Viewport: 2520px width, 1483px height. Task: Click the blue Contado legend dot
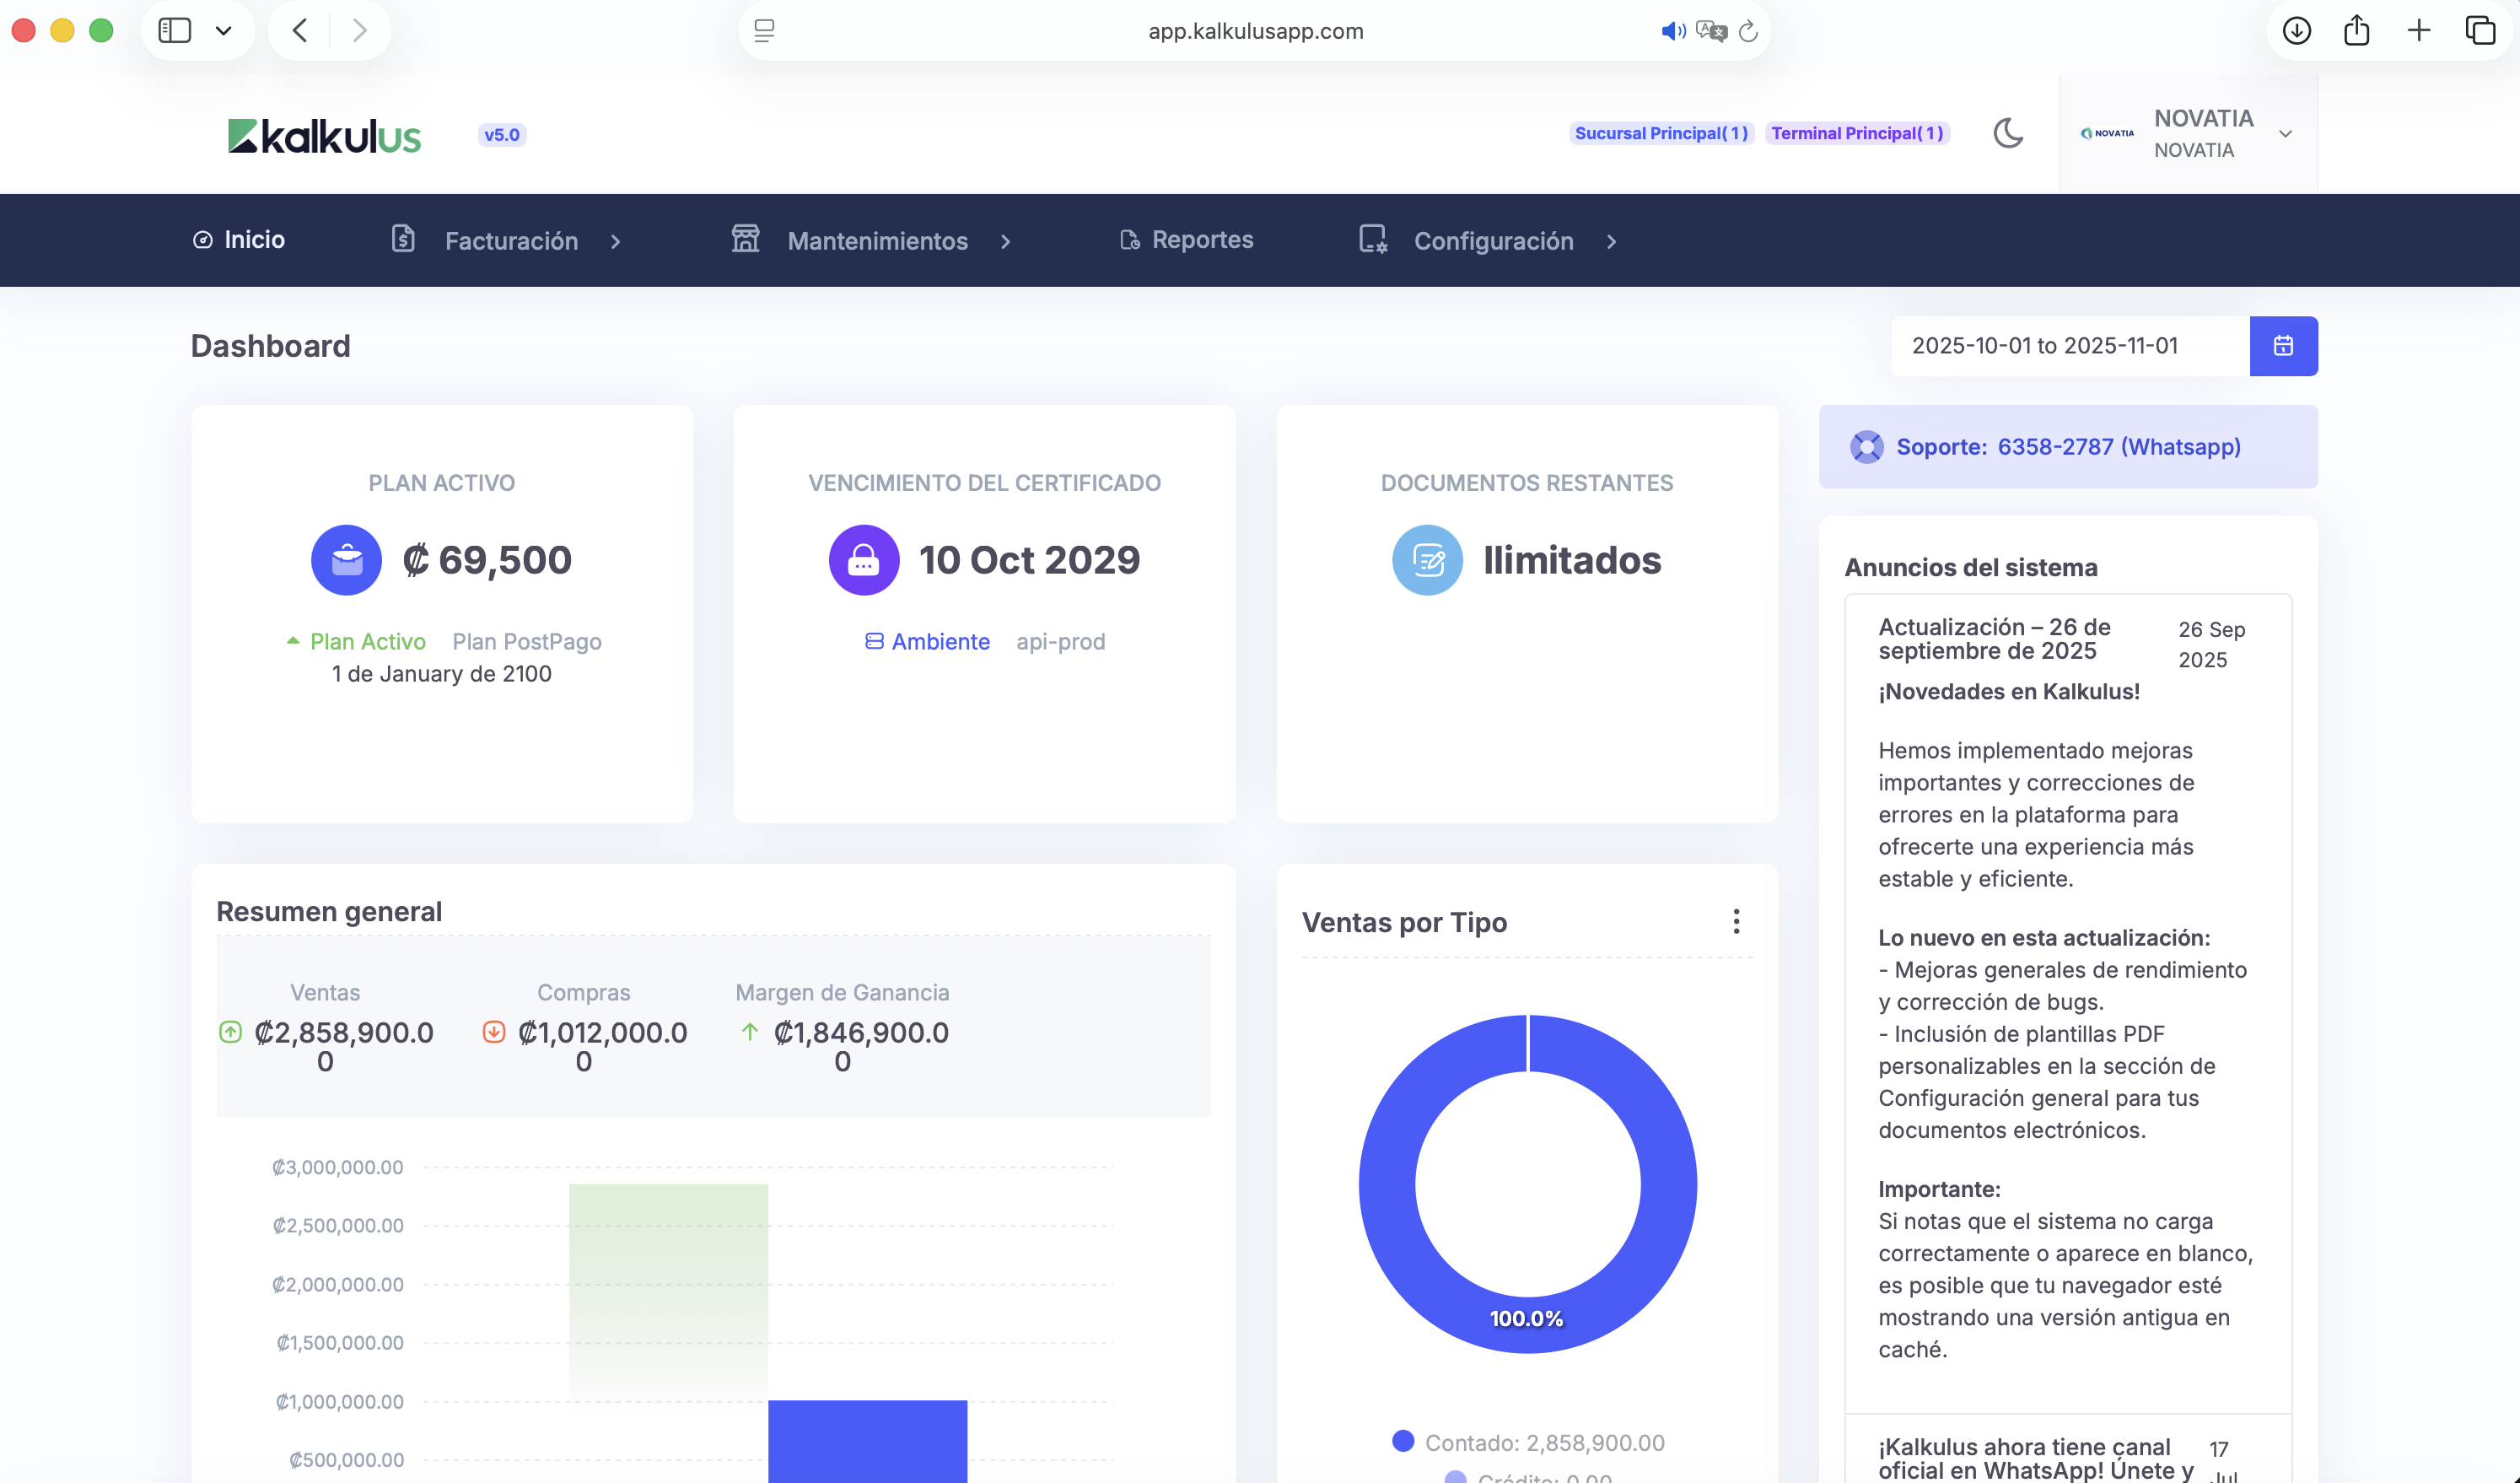(x=1403, y=1441)
